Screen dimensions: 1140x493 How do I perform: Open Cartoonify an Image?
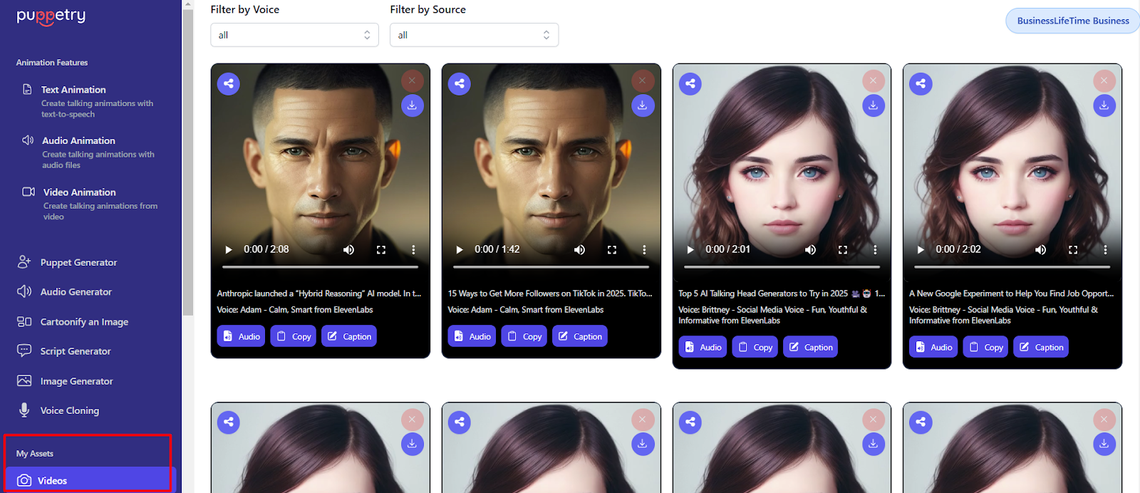tap(73, 321)
